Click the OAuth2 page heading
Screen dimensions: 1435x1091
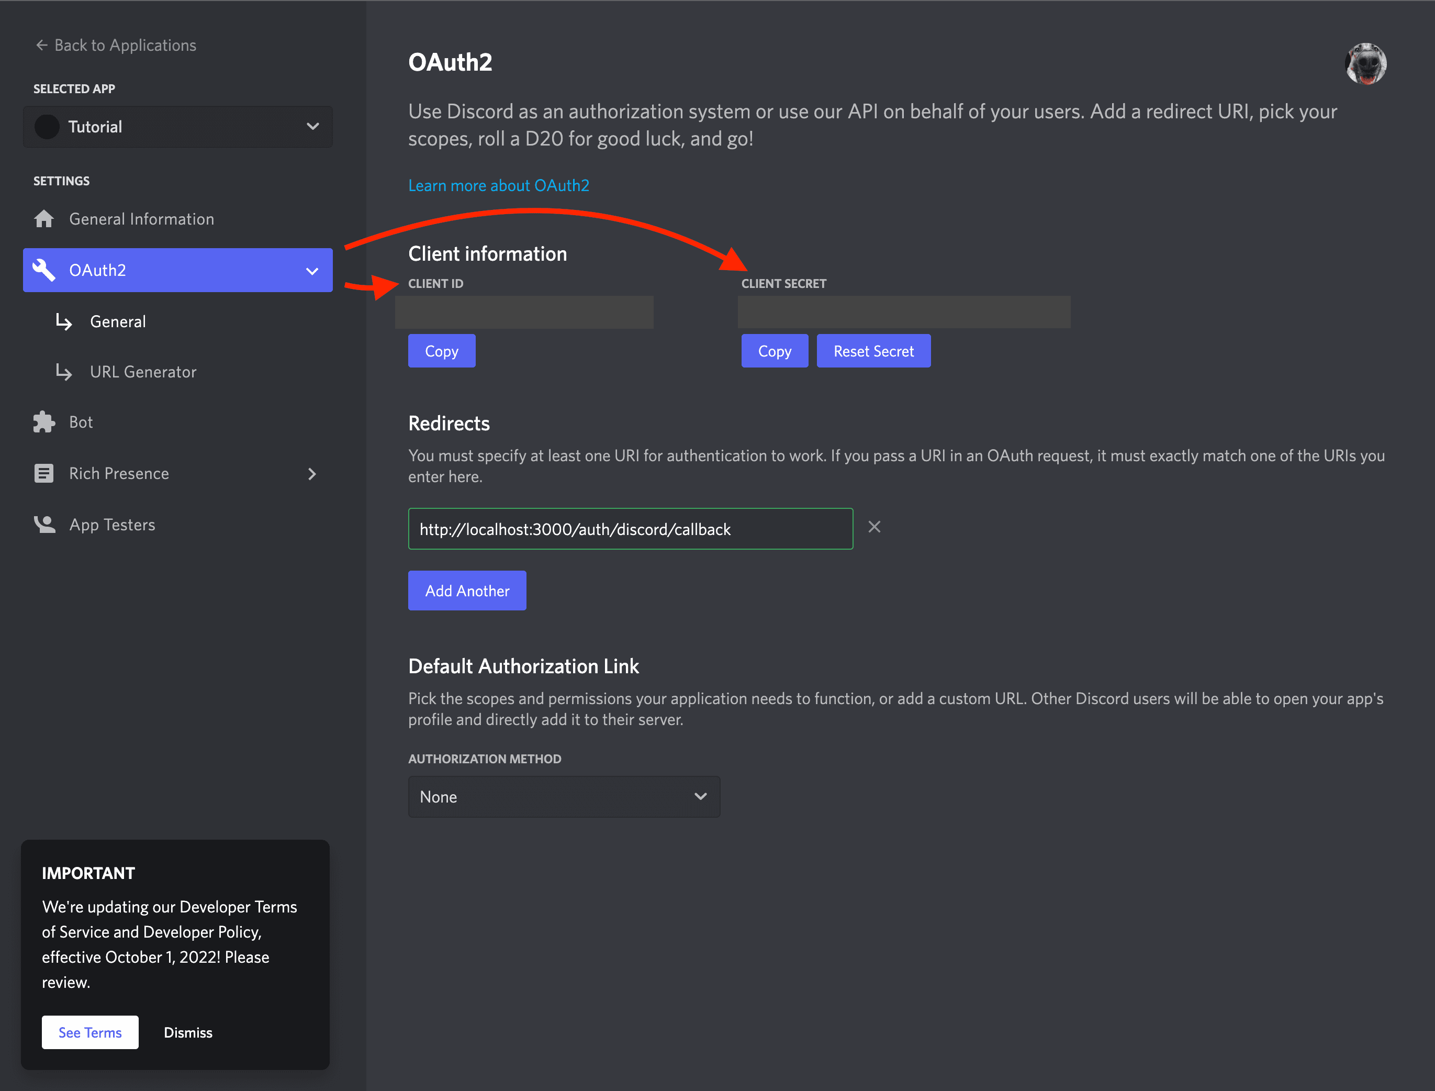[451, 62]
